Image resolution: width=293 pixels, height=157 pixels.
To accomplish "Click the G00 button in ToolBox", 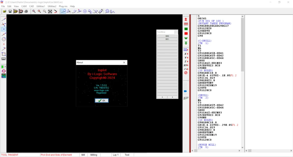I will 167,36.
